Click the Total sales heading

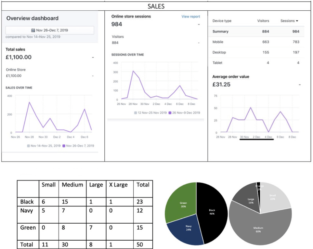pos(15,49)
